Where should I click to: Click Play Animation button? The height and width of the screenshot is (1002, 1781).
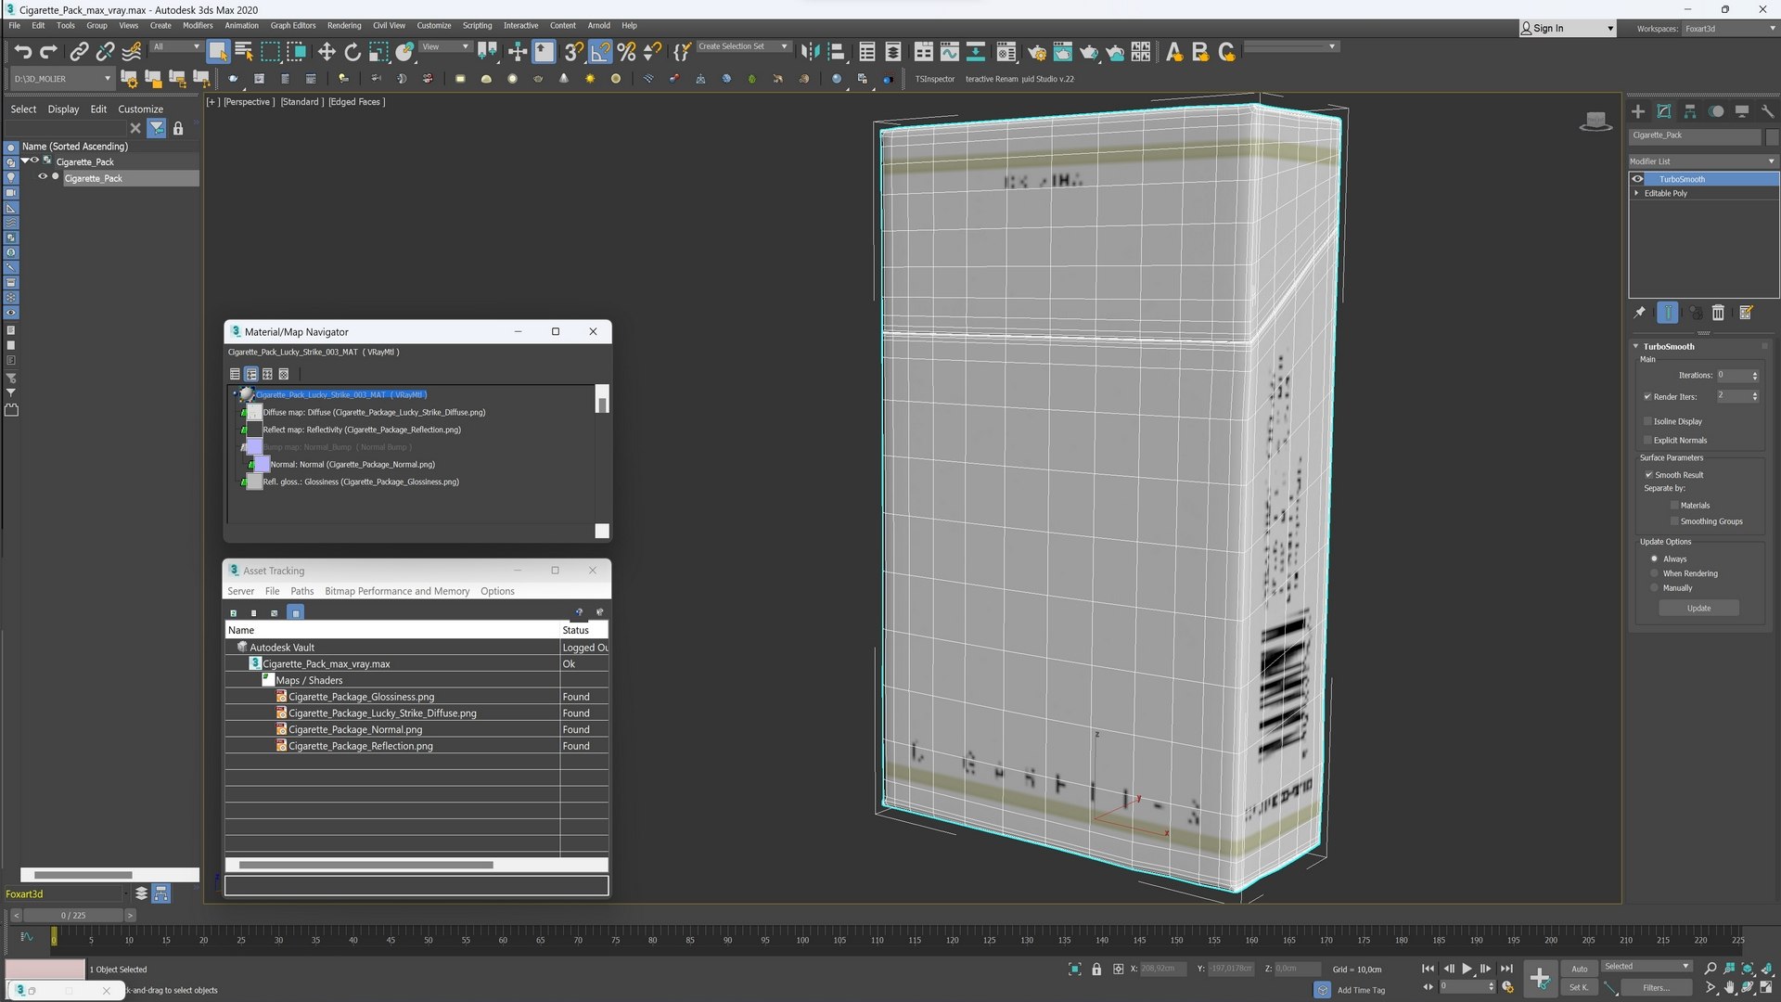click(1467, 969)
